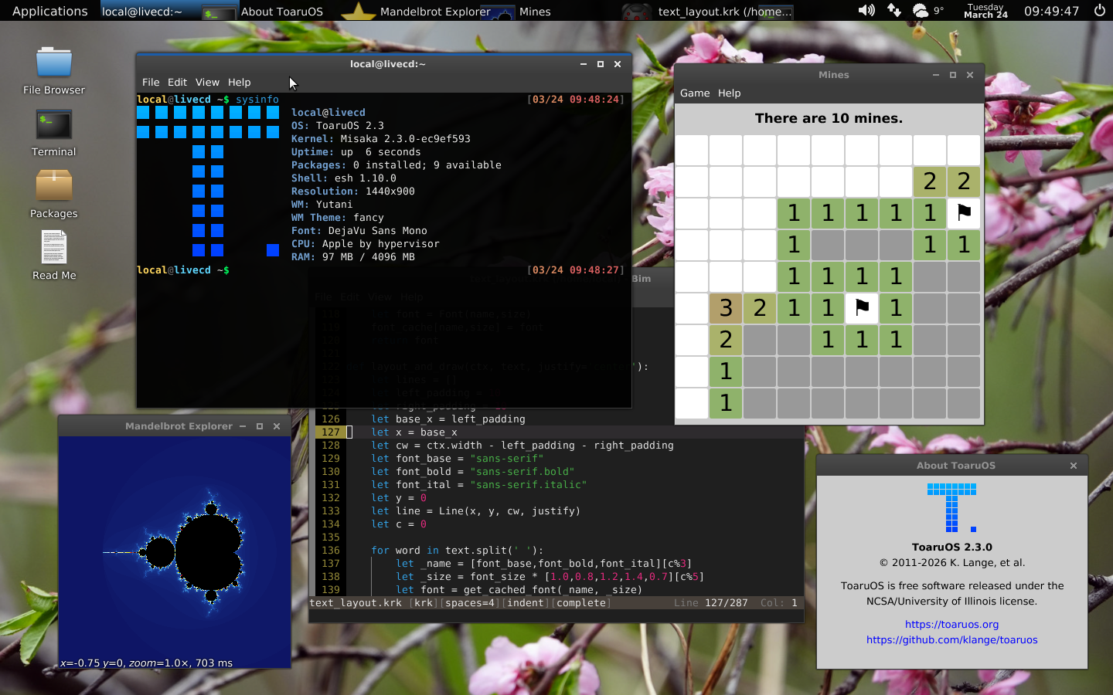Open the Applications menu
This screenshot has width=1113, height=695.
[x=49, y=11]
